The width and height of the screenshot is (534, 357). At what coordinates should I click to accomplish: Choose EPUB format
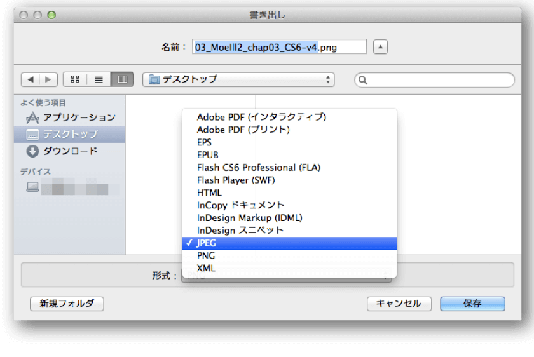pyautogui.click(x=290, y=155)
